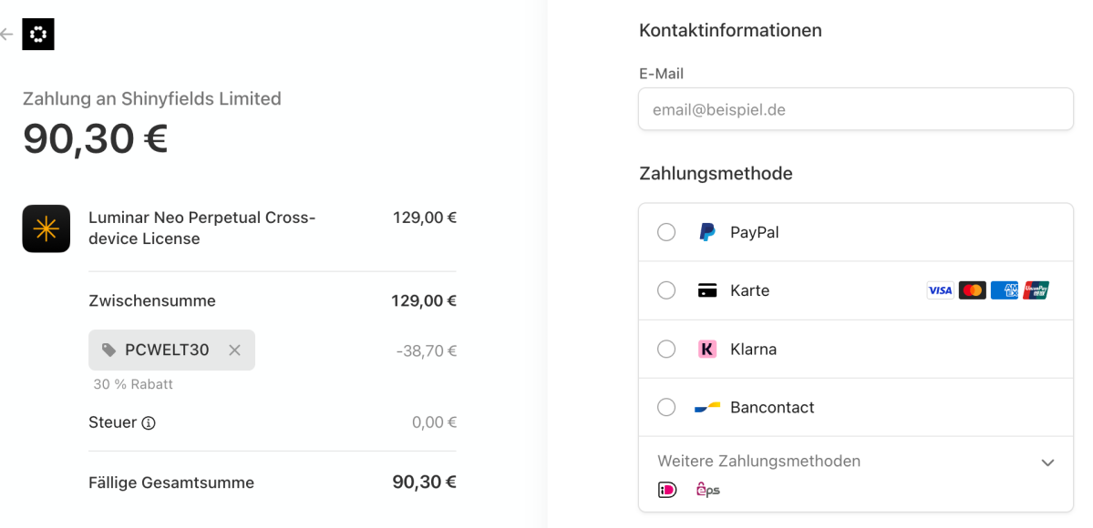Click the UnionPay card icon
This screenshot has width=1093, height=528.
1036,290
